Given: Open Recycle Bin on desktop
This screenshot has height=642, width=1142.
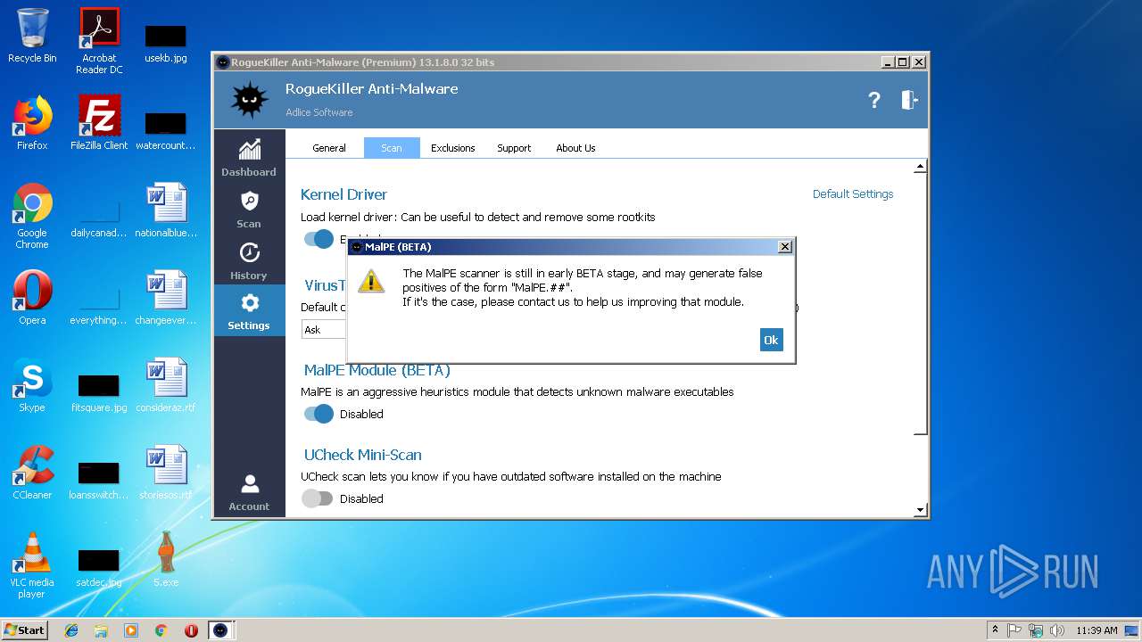Looking at the screenshot, I should pyautogui.click(x=32, y=36).
